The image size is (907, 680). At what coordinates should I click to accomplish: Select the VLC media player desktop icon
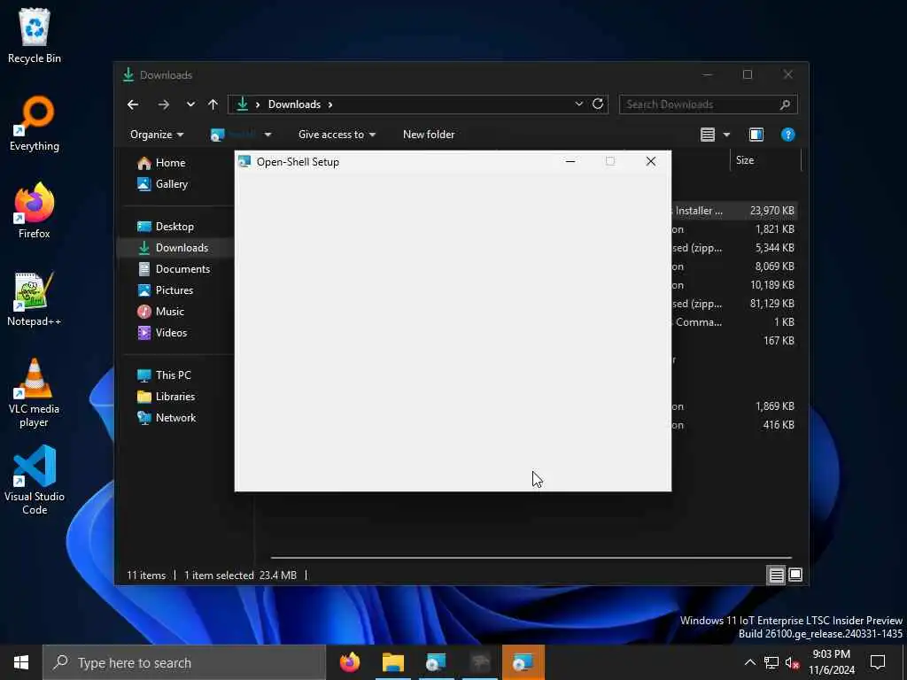click(x=35, y=393)
